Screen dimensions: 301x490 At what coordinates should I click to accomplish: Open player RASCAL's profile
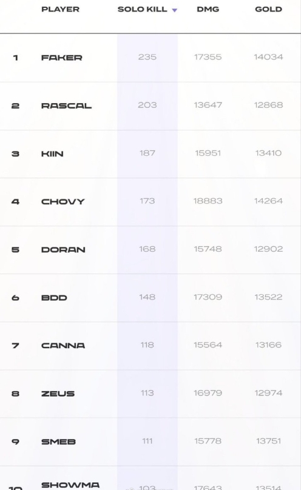pyautogui.click(x=66, y=106)
